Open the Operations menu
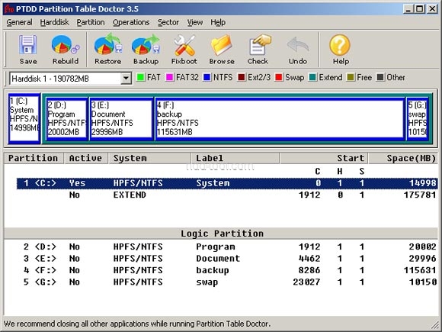442x332 pixels. tap(131, 22)
